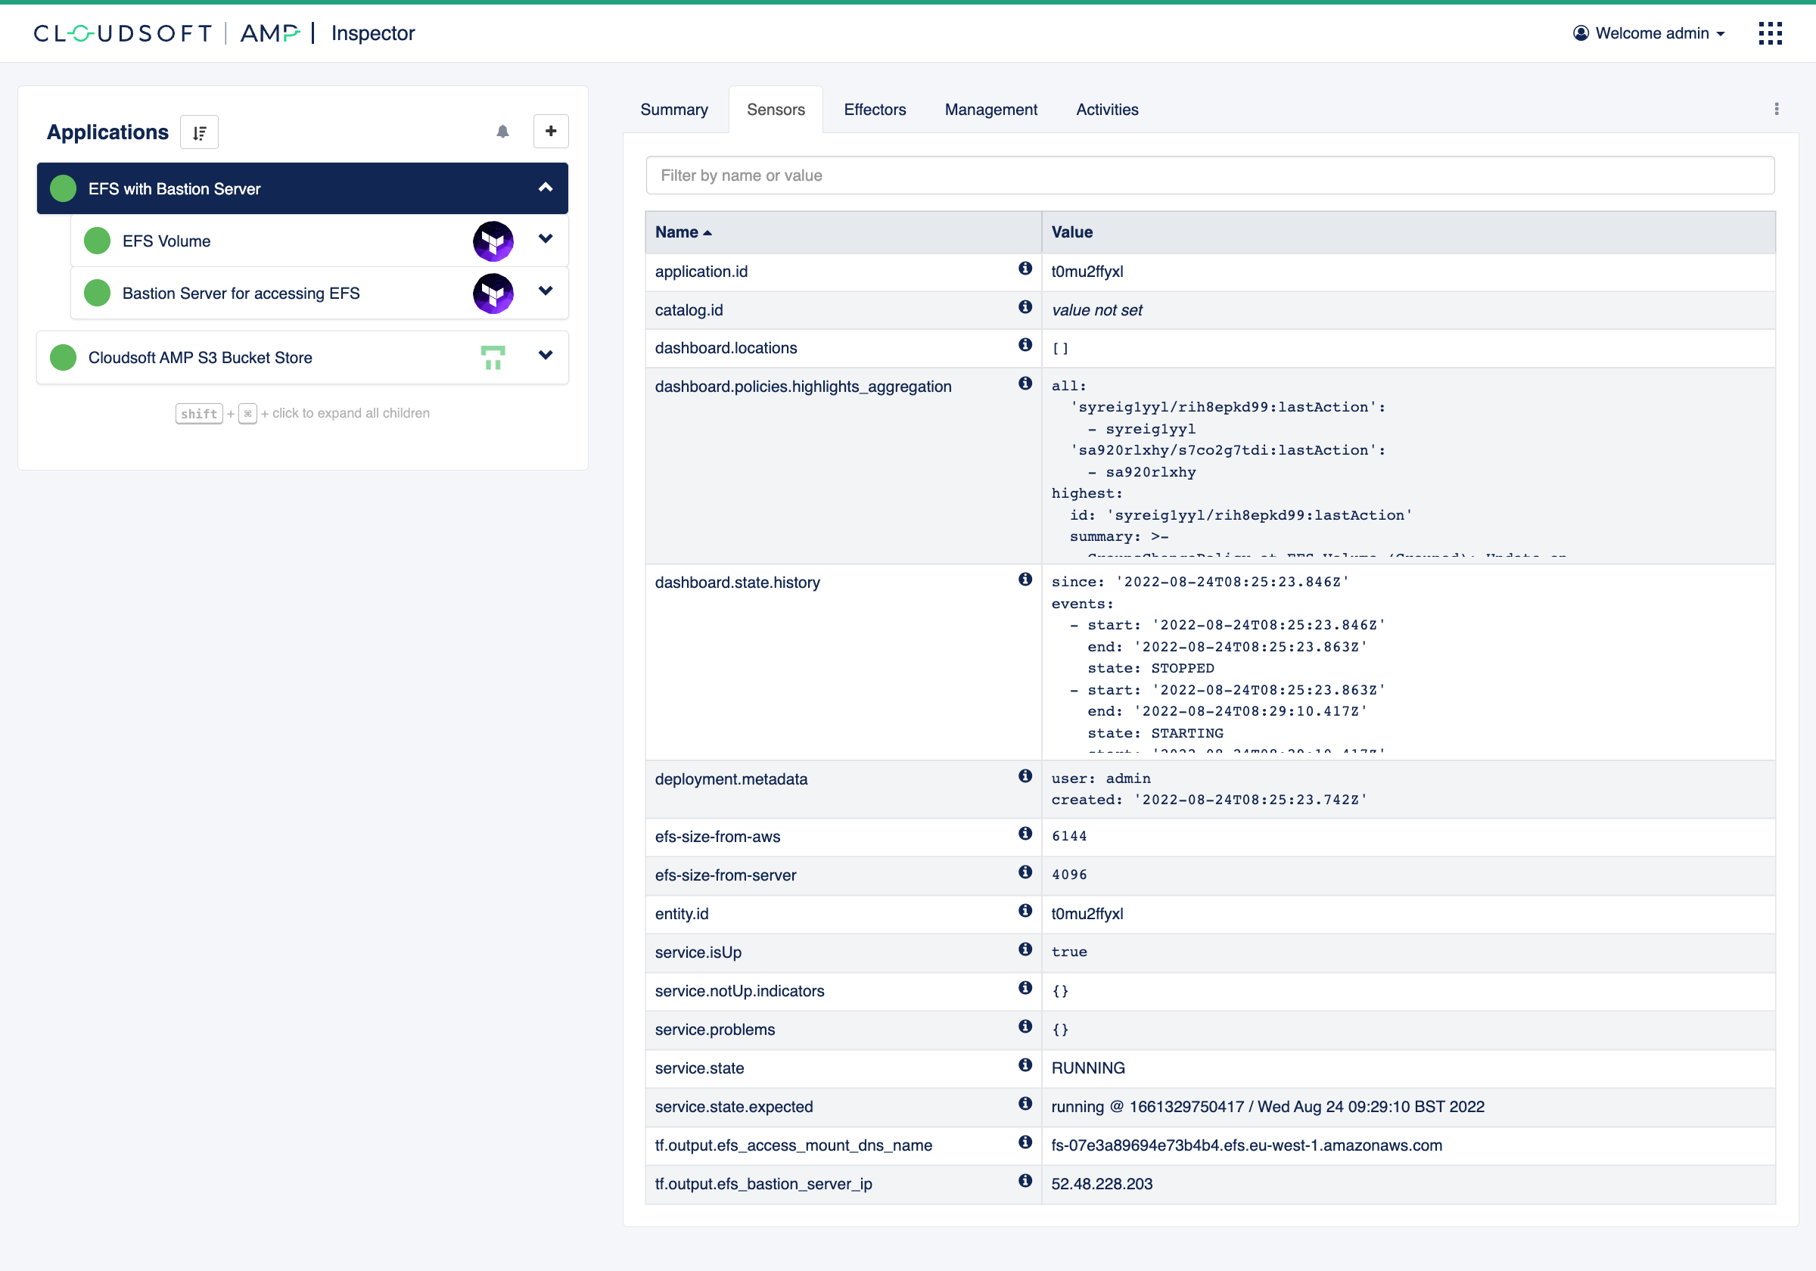Select EFS with Bastion Server application
The width and height of the screenshot is (1816, 1271).
(302, 188)
